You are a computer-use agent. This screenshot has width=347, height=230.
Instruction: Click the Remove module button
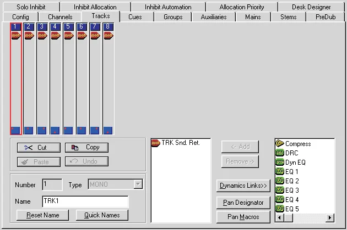240,161
